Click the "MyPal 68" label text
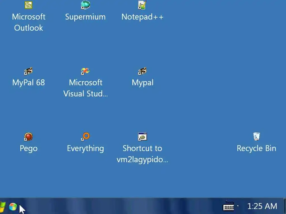Screen dimensions: 286x214 point(28,82)
